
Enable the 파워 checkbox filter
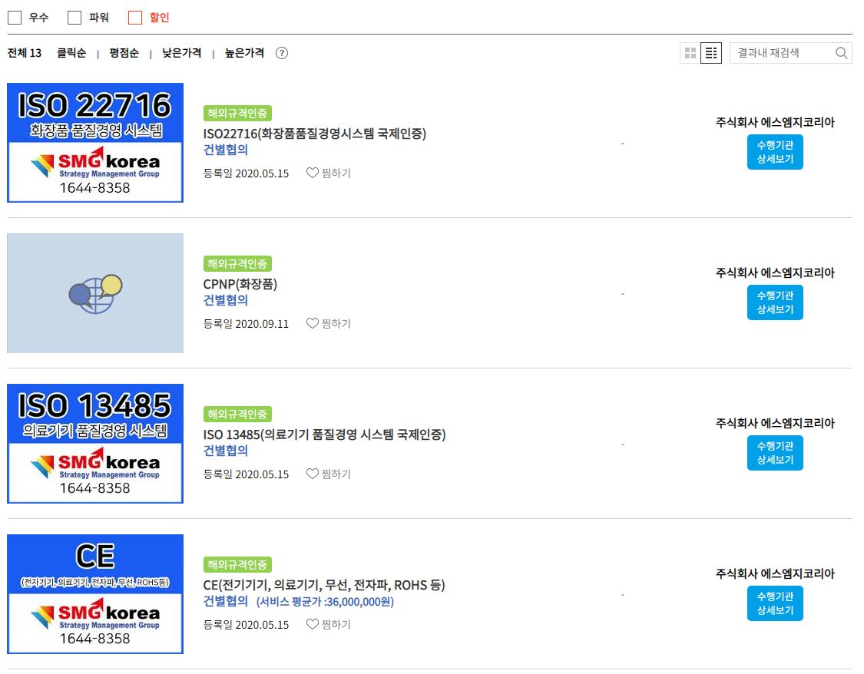74,18
